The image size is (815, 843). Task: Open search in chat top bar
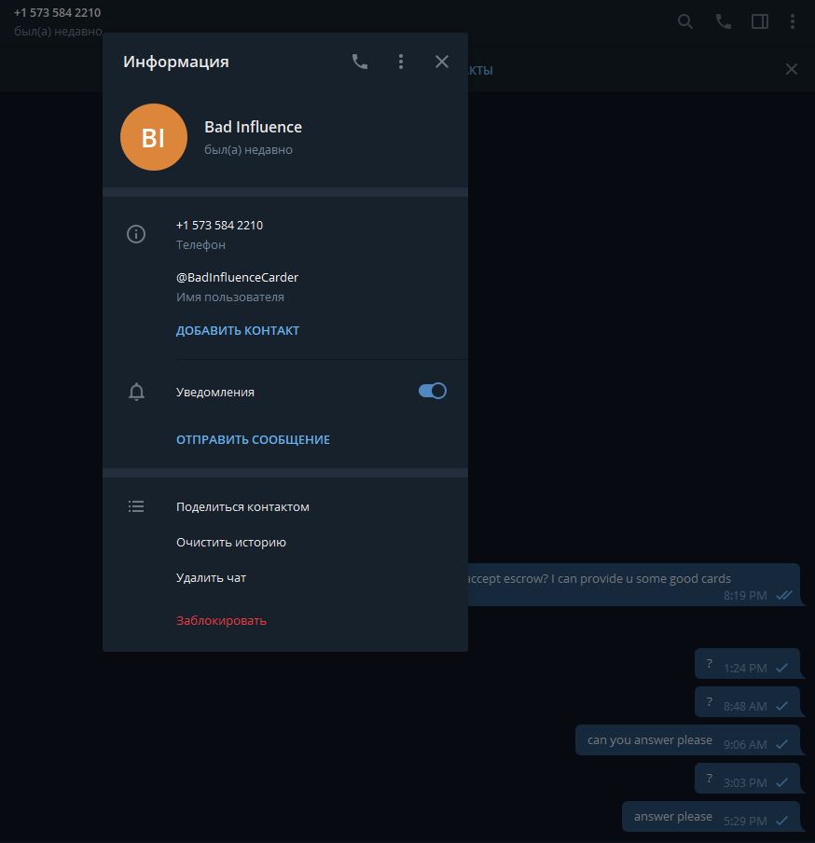coord(685,21)
